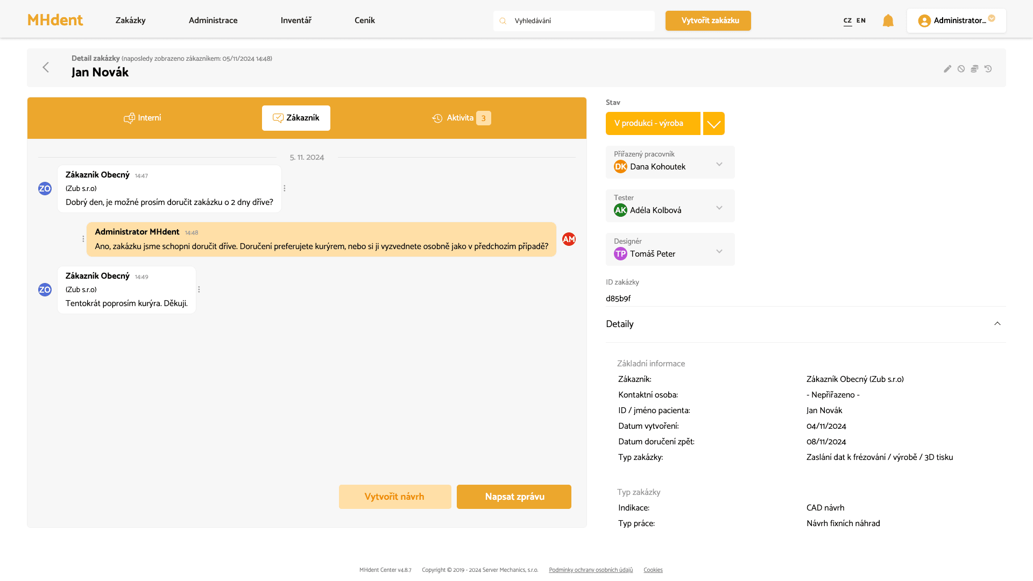The image size is (1033, 581).
Task: Switch to the Interní tab
Action: tap(143, 118)
